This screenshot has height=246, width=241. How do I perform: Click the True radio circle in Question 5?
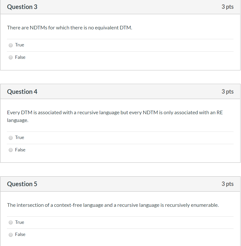click(x=11, y=222)
